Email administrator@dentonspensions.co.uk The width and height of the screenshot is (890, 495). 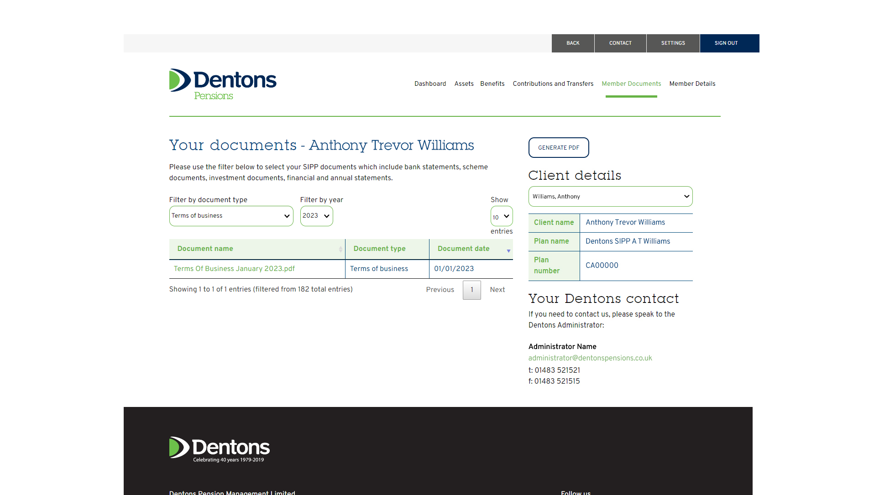point(590,358)
